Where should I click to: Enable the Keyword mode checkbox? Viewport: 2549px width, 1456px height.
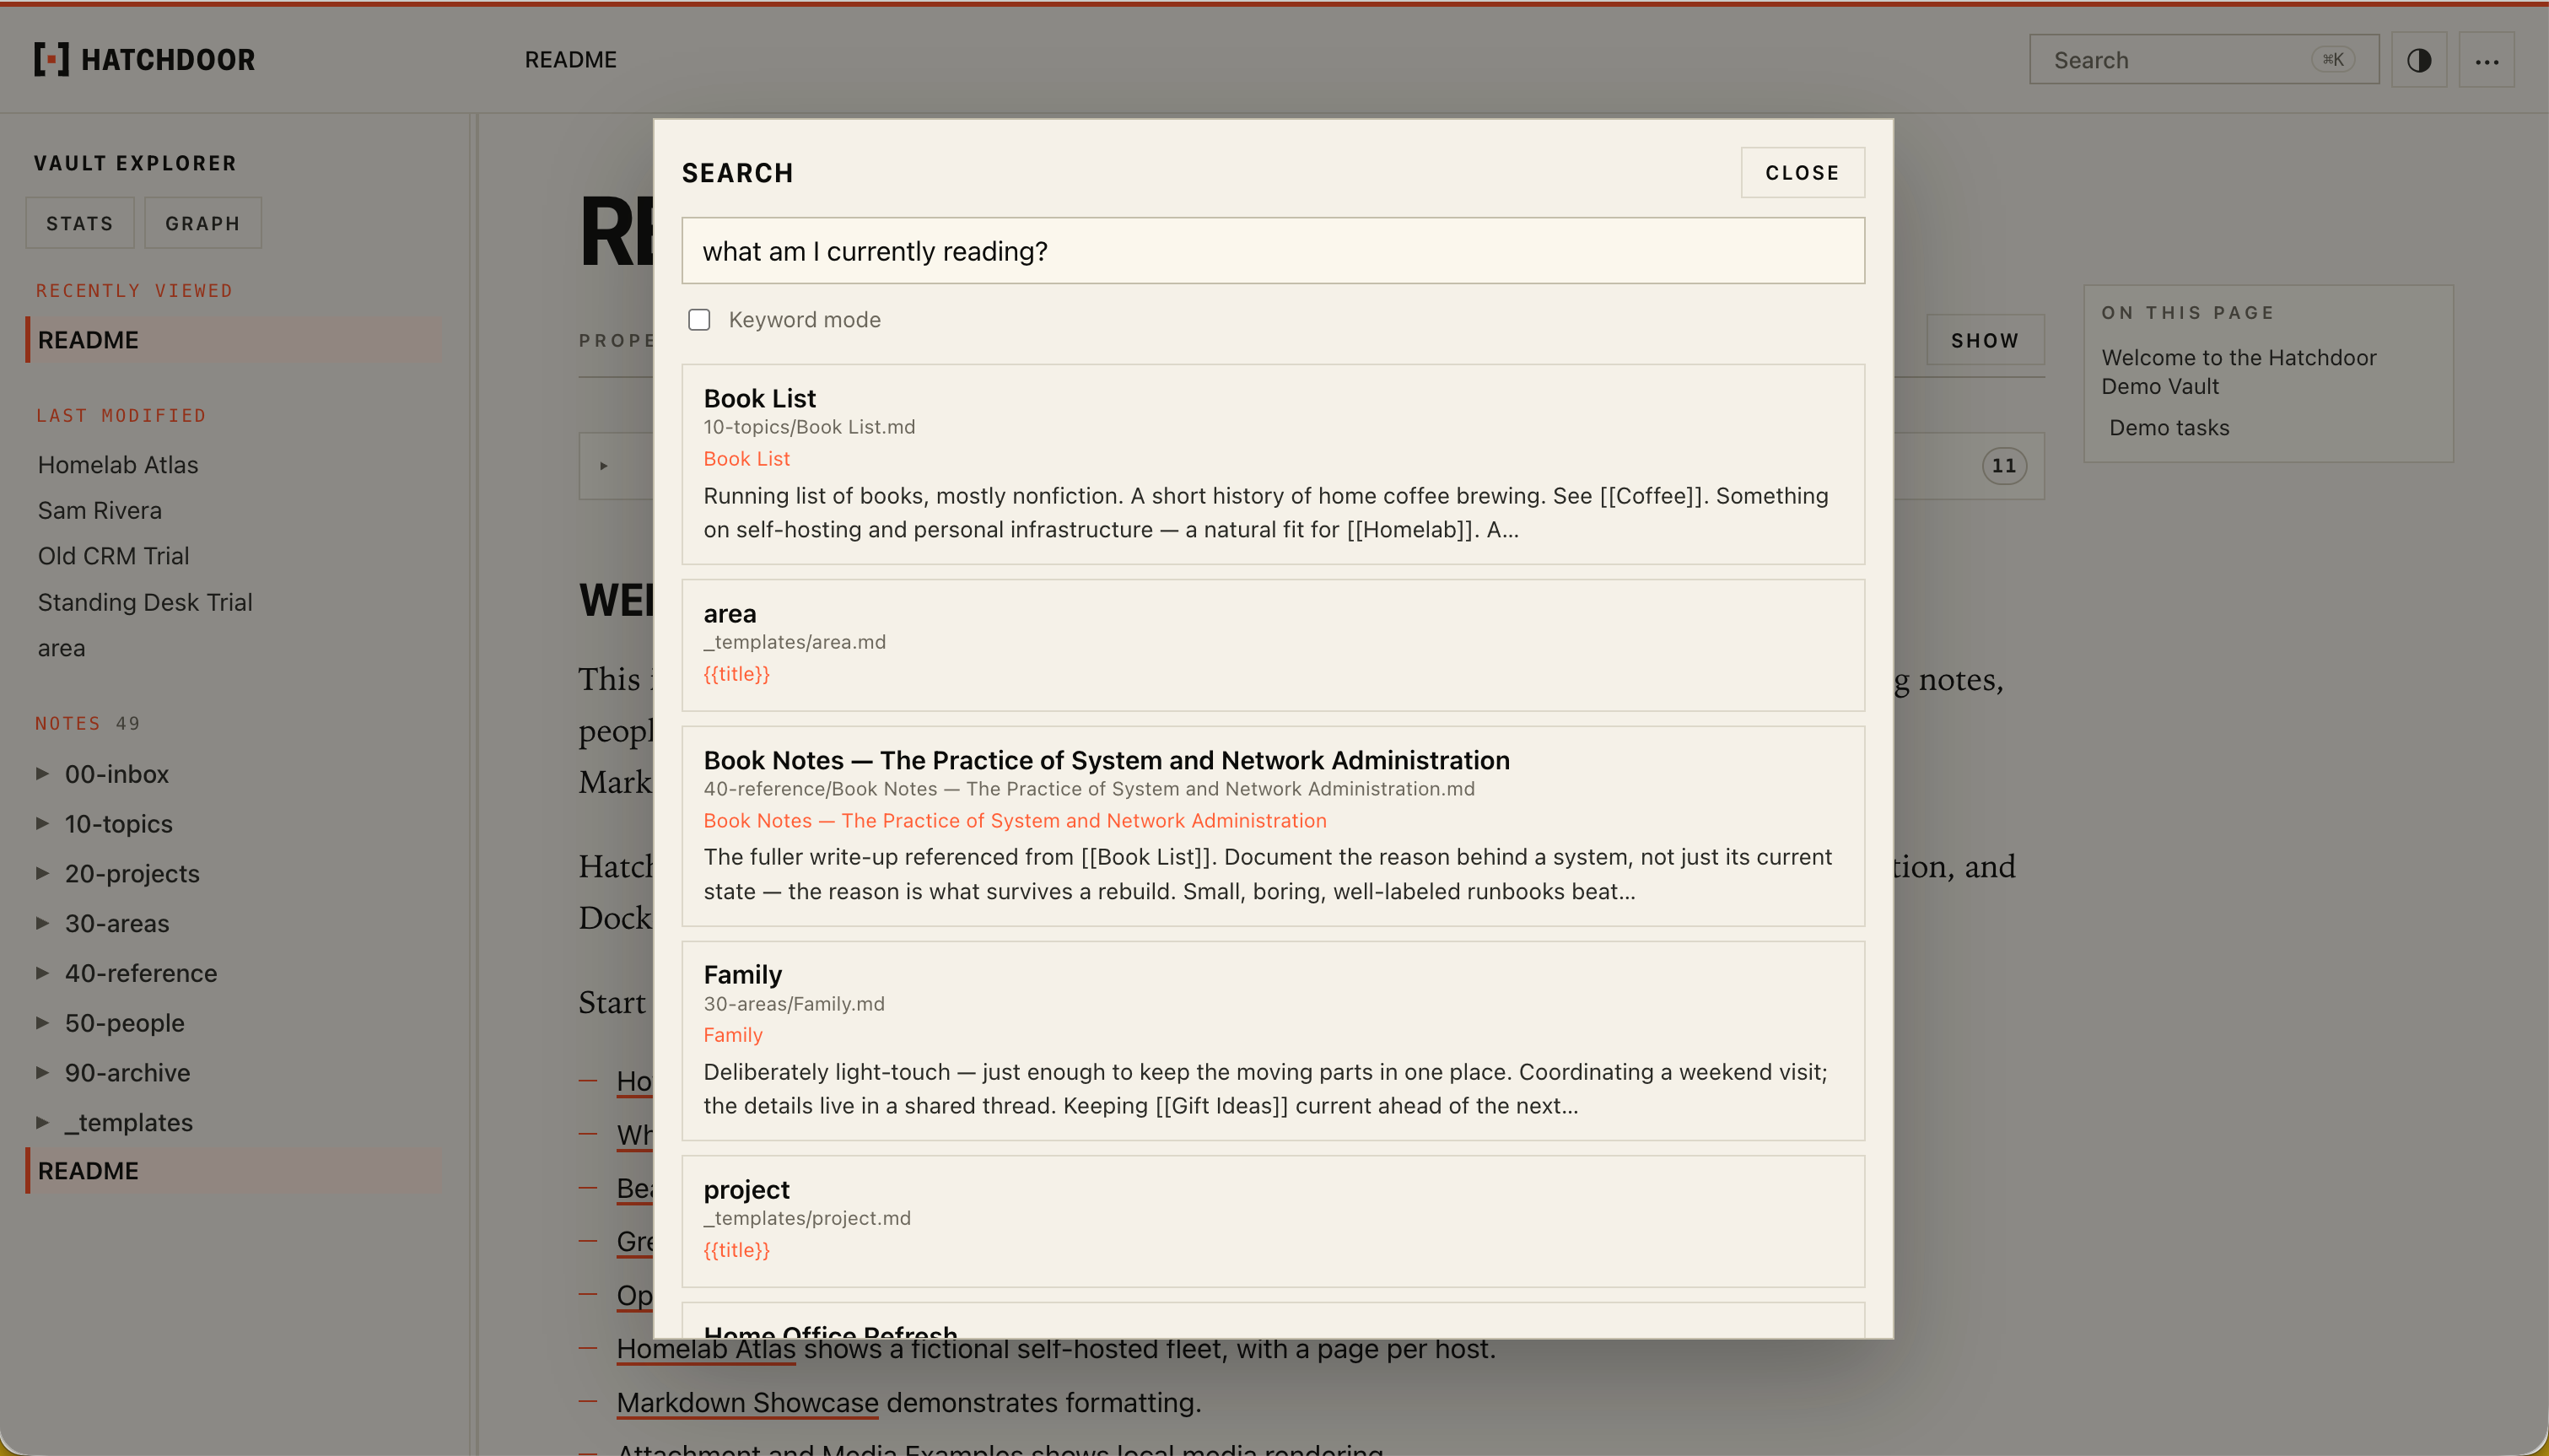(698, 320)
